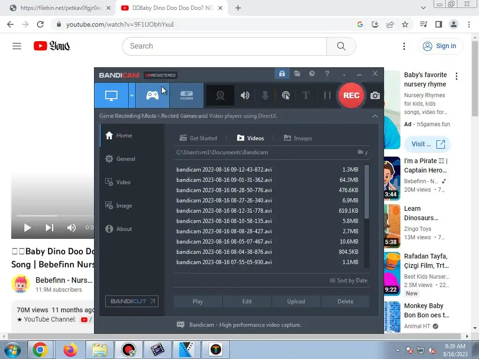Switch to Get Started tab

(198, 138)
